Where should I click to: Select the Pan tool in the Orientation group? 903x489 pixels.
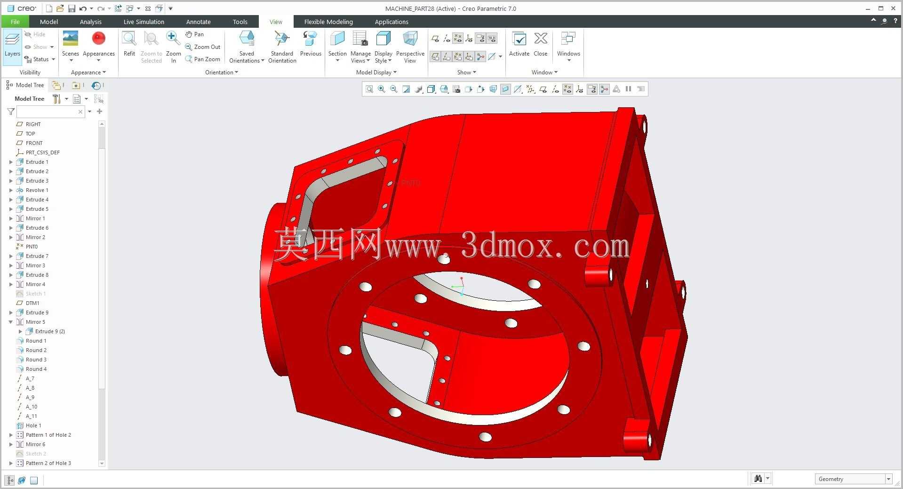pos(195,34)
